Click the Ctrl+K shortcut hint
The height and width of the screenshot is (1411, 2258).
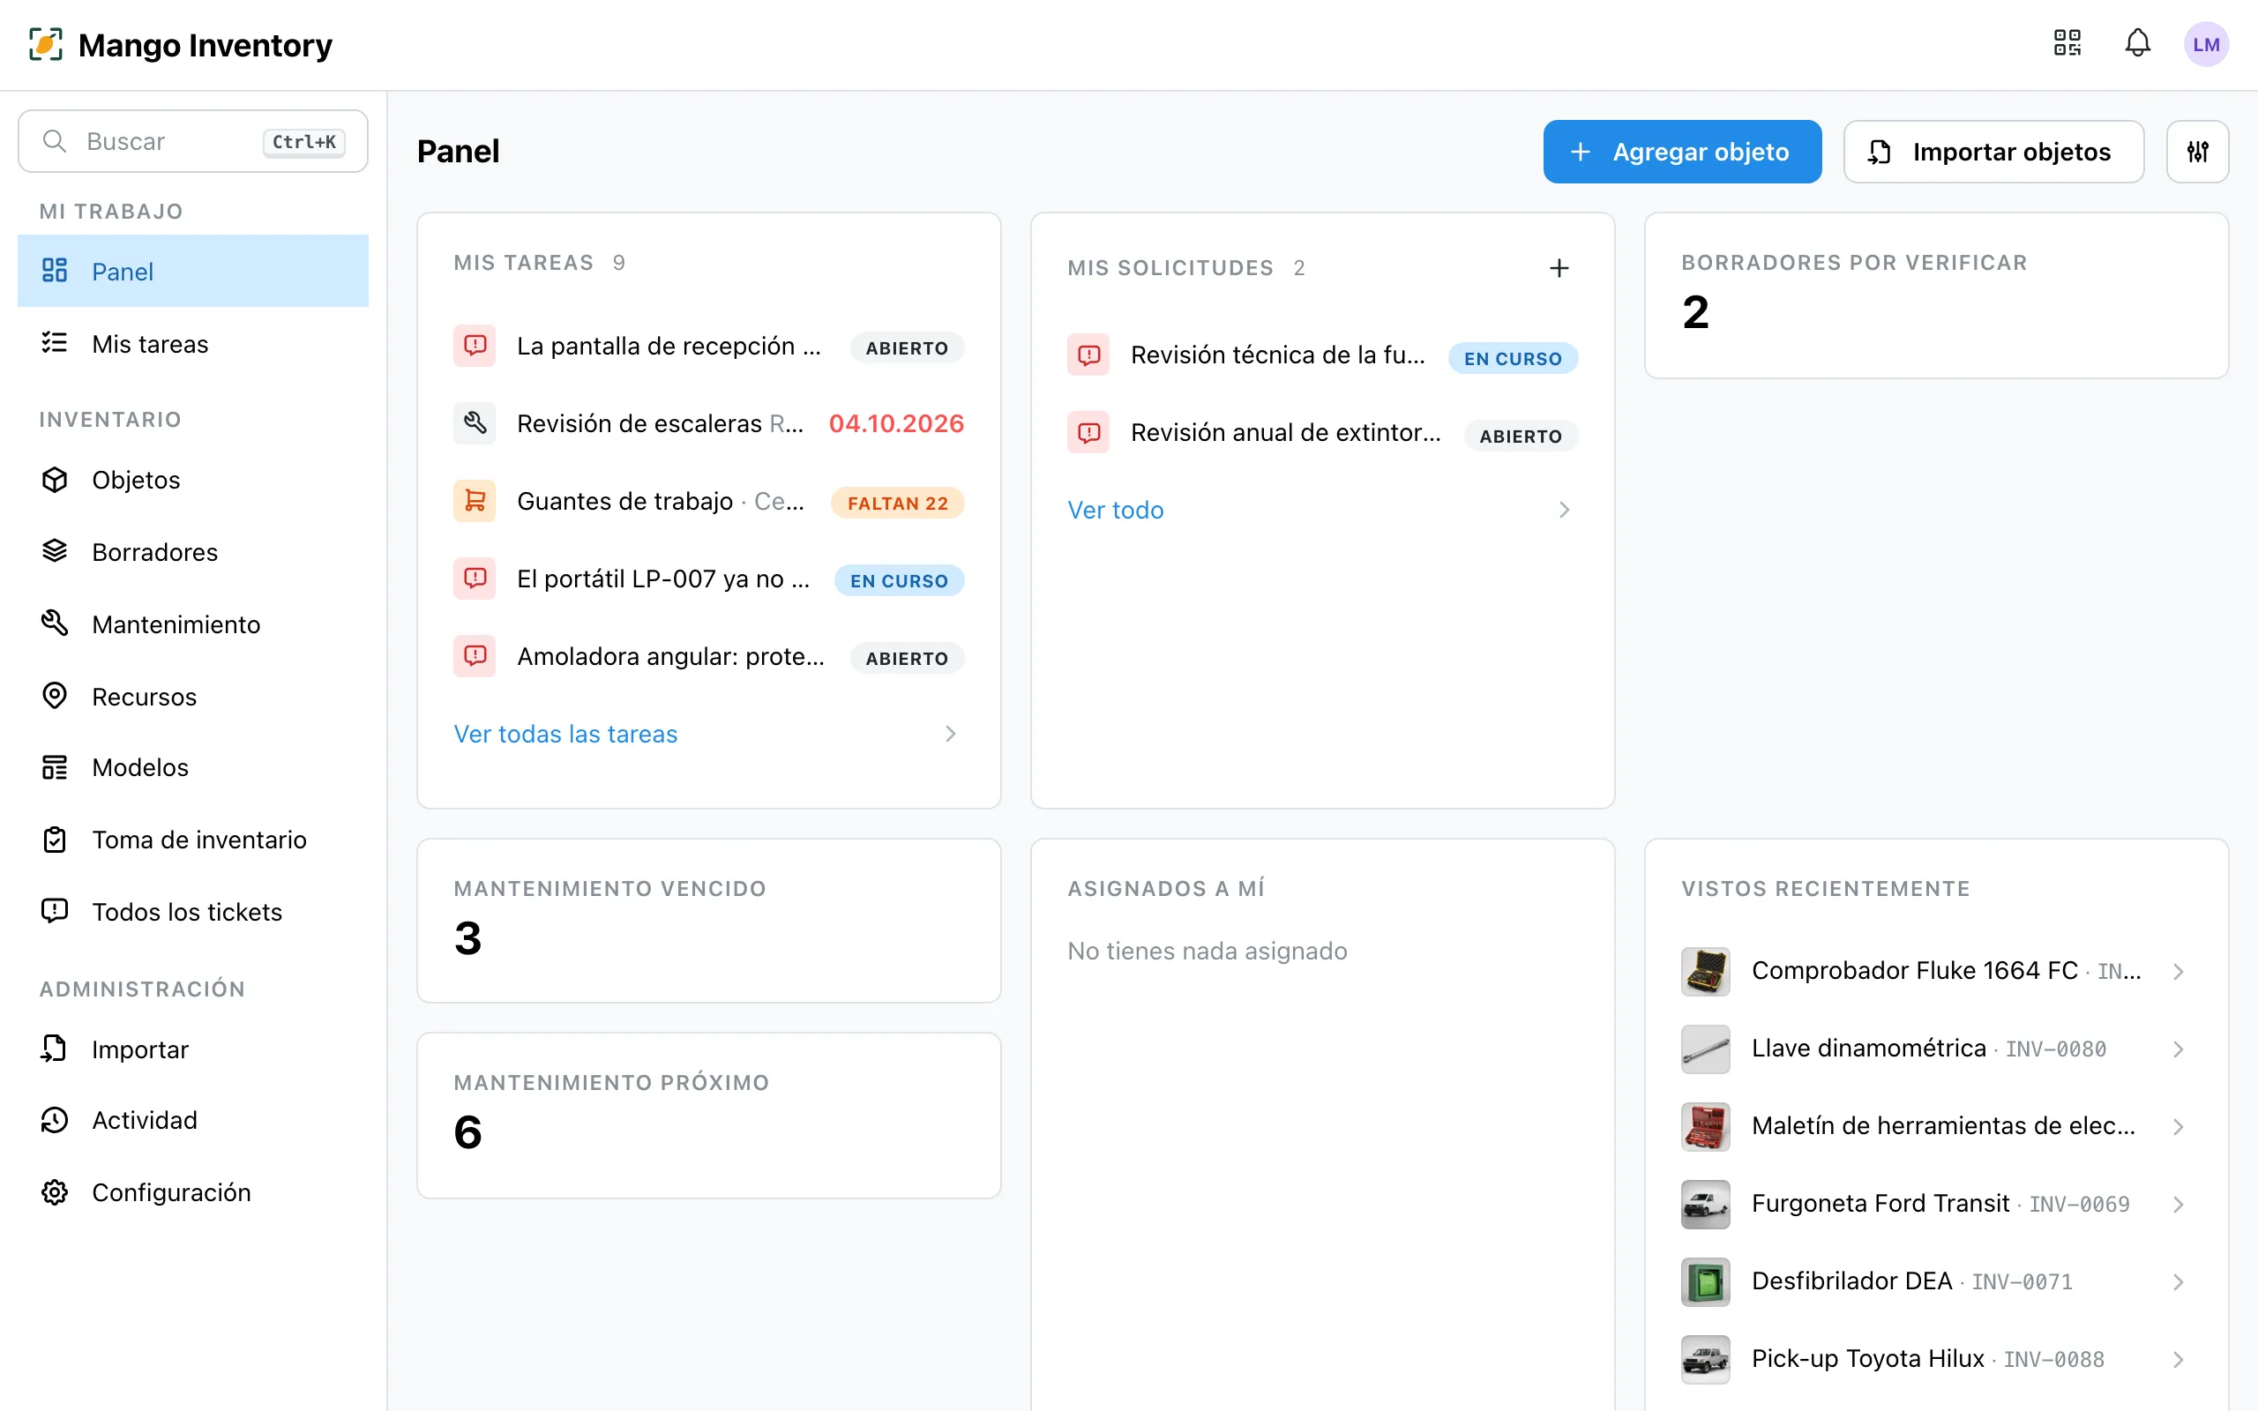pyautogui.click(x=304, y=142)
